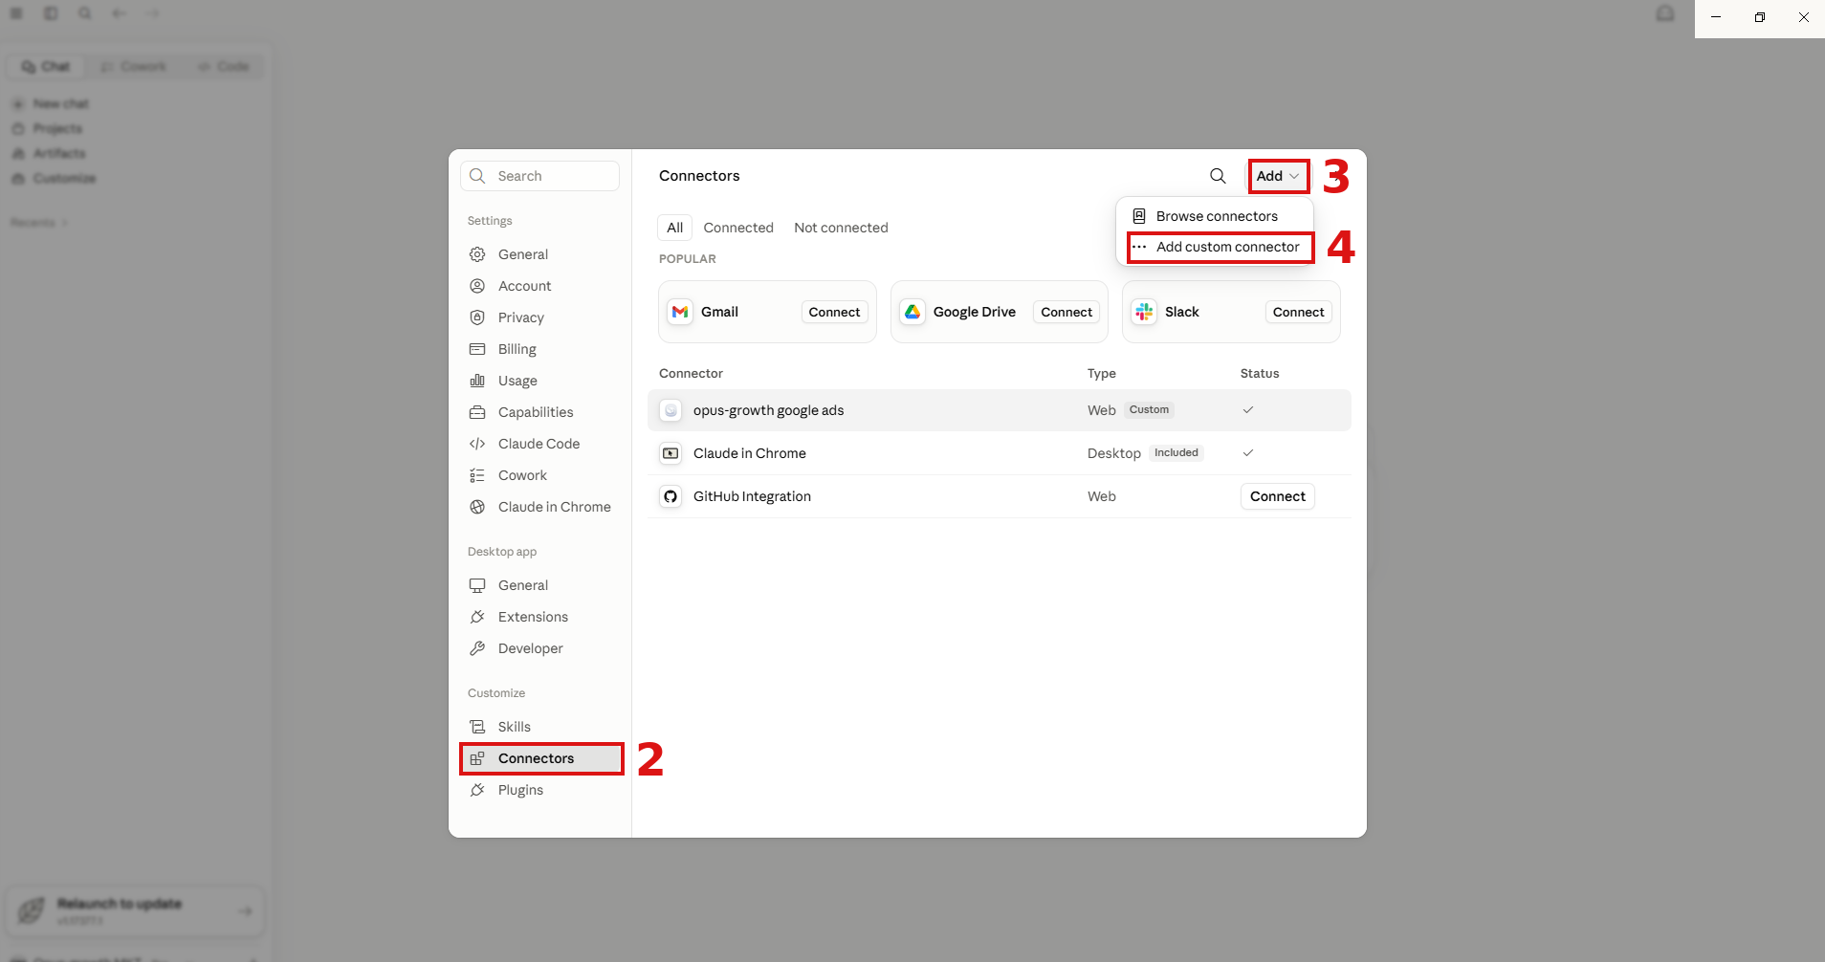Open the opus-growth google ads connector row

(999, 410)
